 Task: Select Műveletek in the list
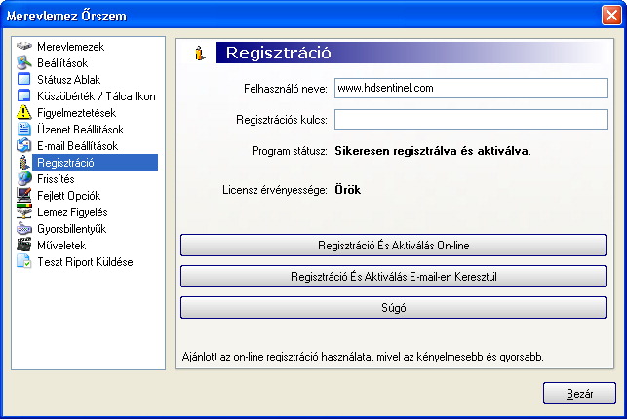coord(61,246)
